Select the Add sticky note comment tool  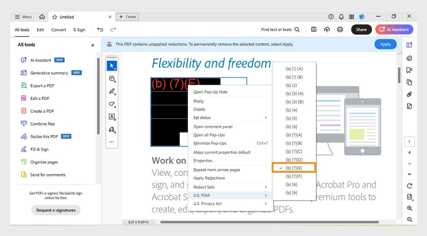(x=112, y=78)
